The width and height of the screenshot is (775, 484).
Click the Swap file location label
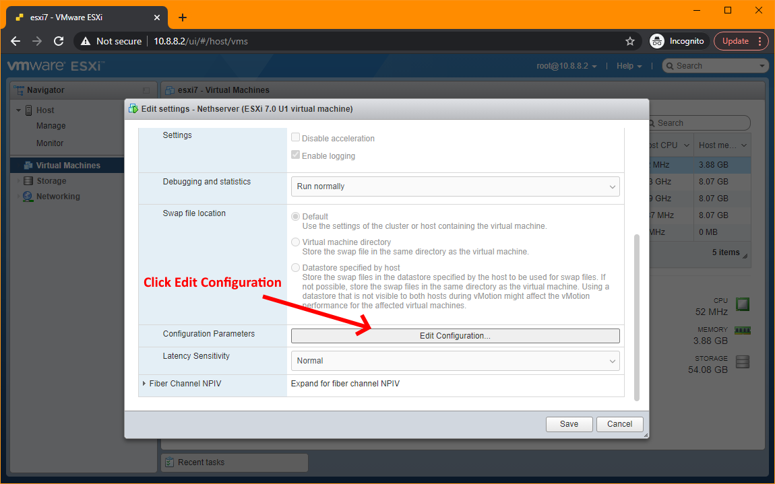tap(194, 213)
